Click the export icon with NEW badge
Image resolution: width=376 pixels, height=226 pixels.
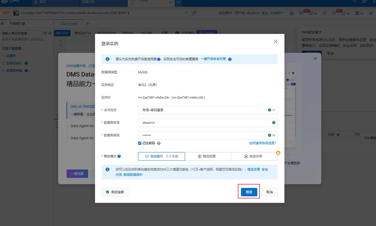343,13
